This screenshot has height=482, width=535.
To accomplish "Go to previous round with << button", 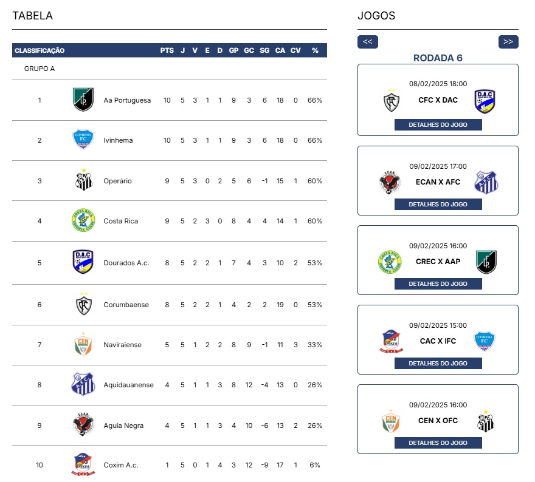I will point(367,41).
